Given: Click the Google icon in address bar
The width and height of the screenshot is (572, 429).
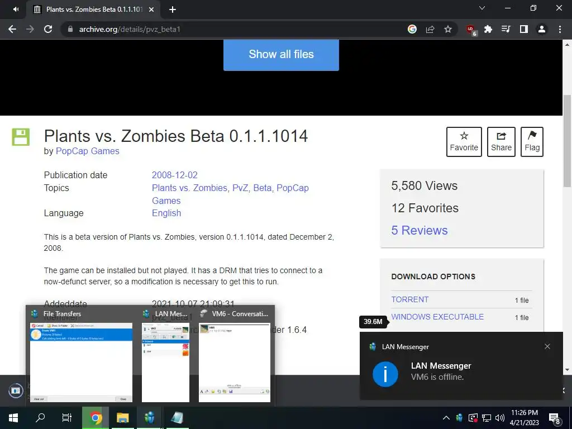Looking at the screenshot, I should (x=412, y=29).
